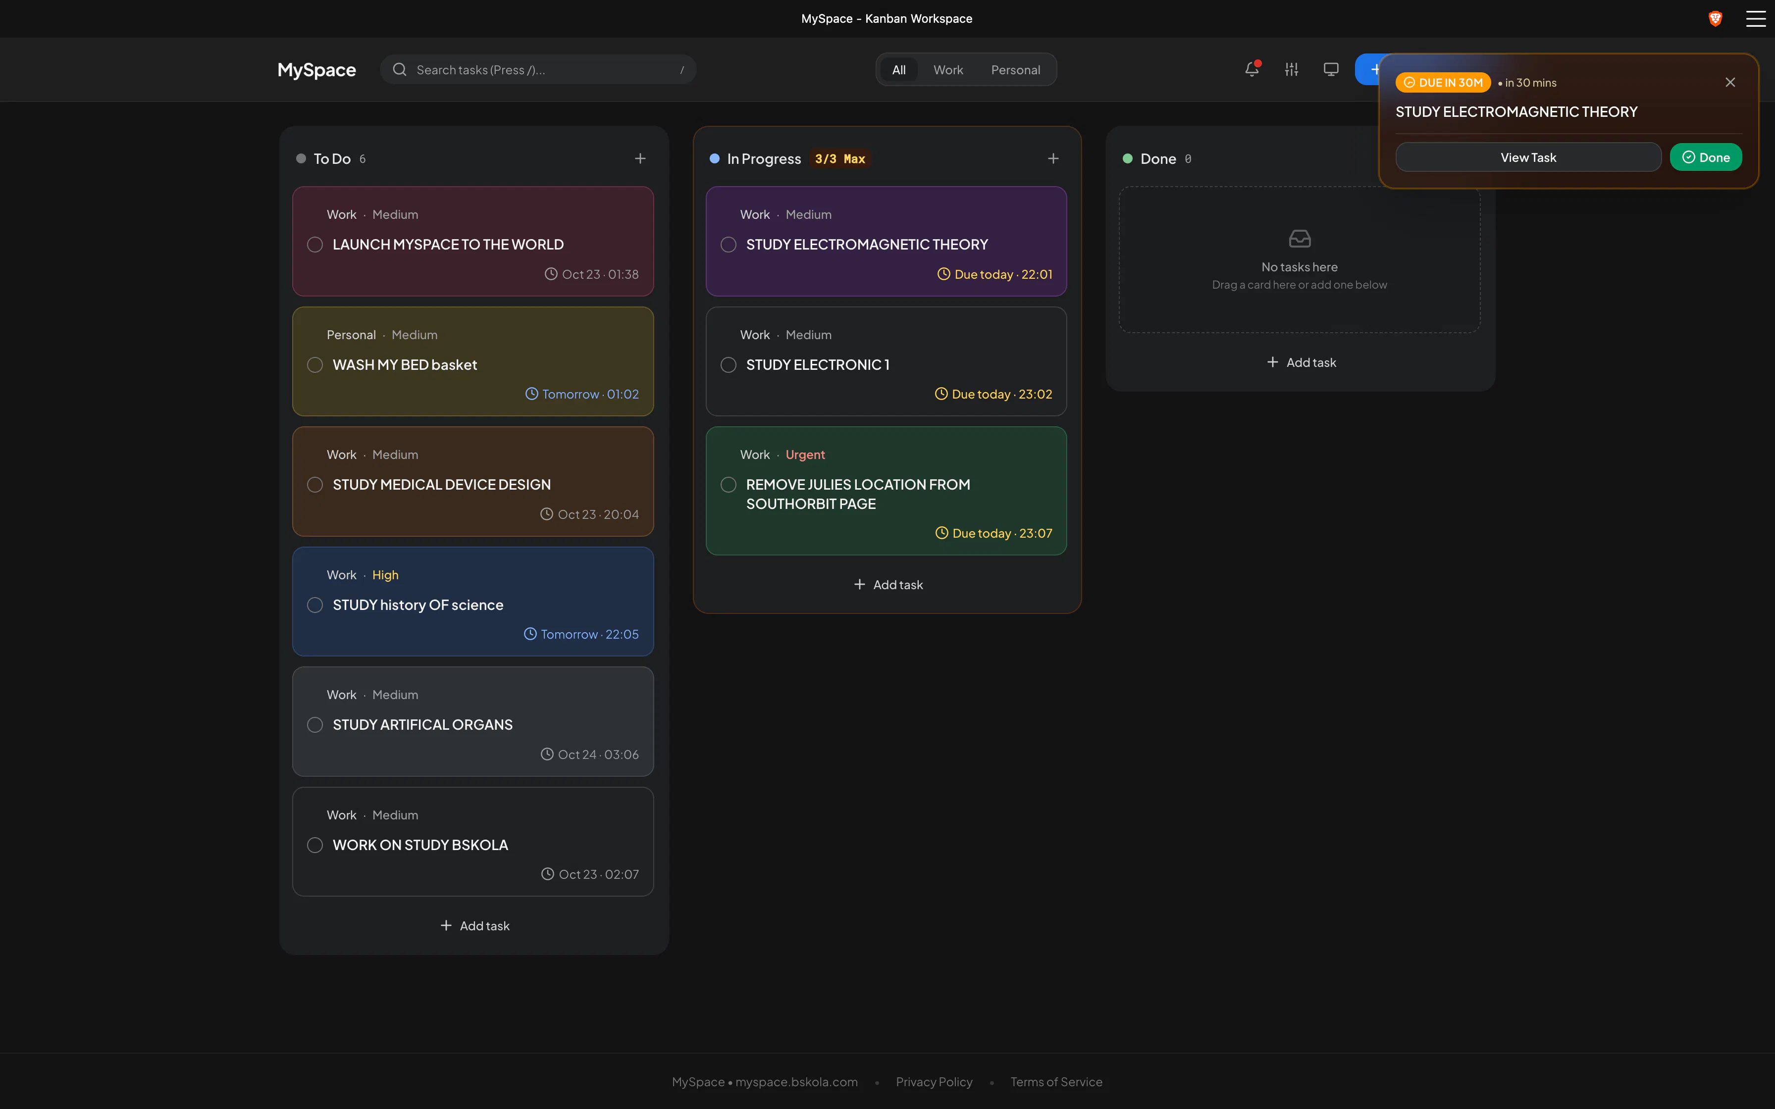Click the DUE IN 30M badge
Screen dimensions: 1775x1109
pyautogui.click(x=1443, y=82)
